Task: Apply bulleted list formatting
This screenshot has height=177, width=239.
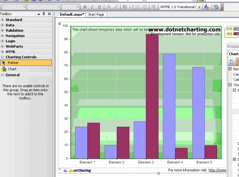Action: pos(138,7)
